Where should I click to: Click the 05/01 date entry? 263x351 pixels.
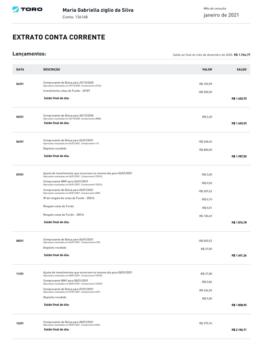coord(20,117)
